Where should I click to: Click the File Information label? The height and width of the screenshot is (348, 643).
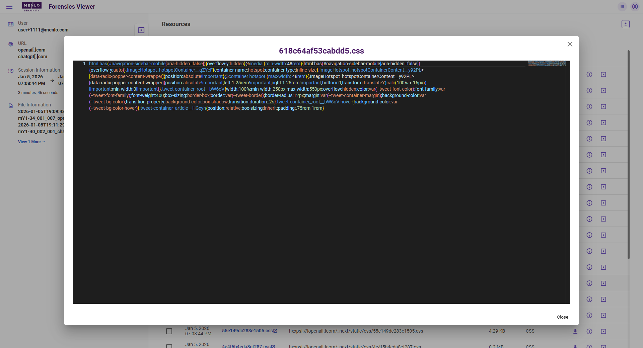[34, 105]
